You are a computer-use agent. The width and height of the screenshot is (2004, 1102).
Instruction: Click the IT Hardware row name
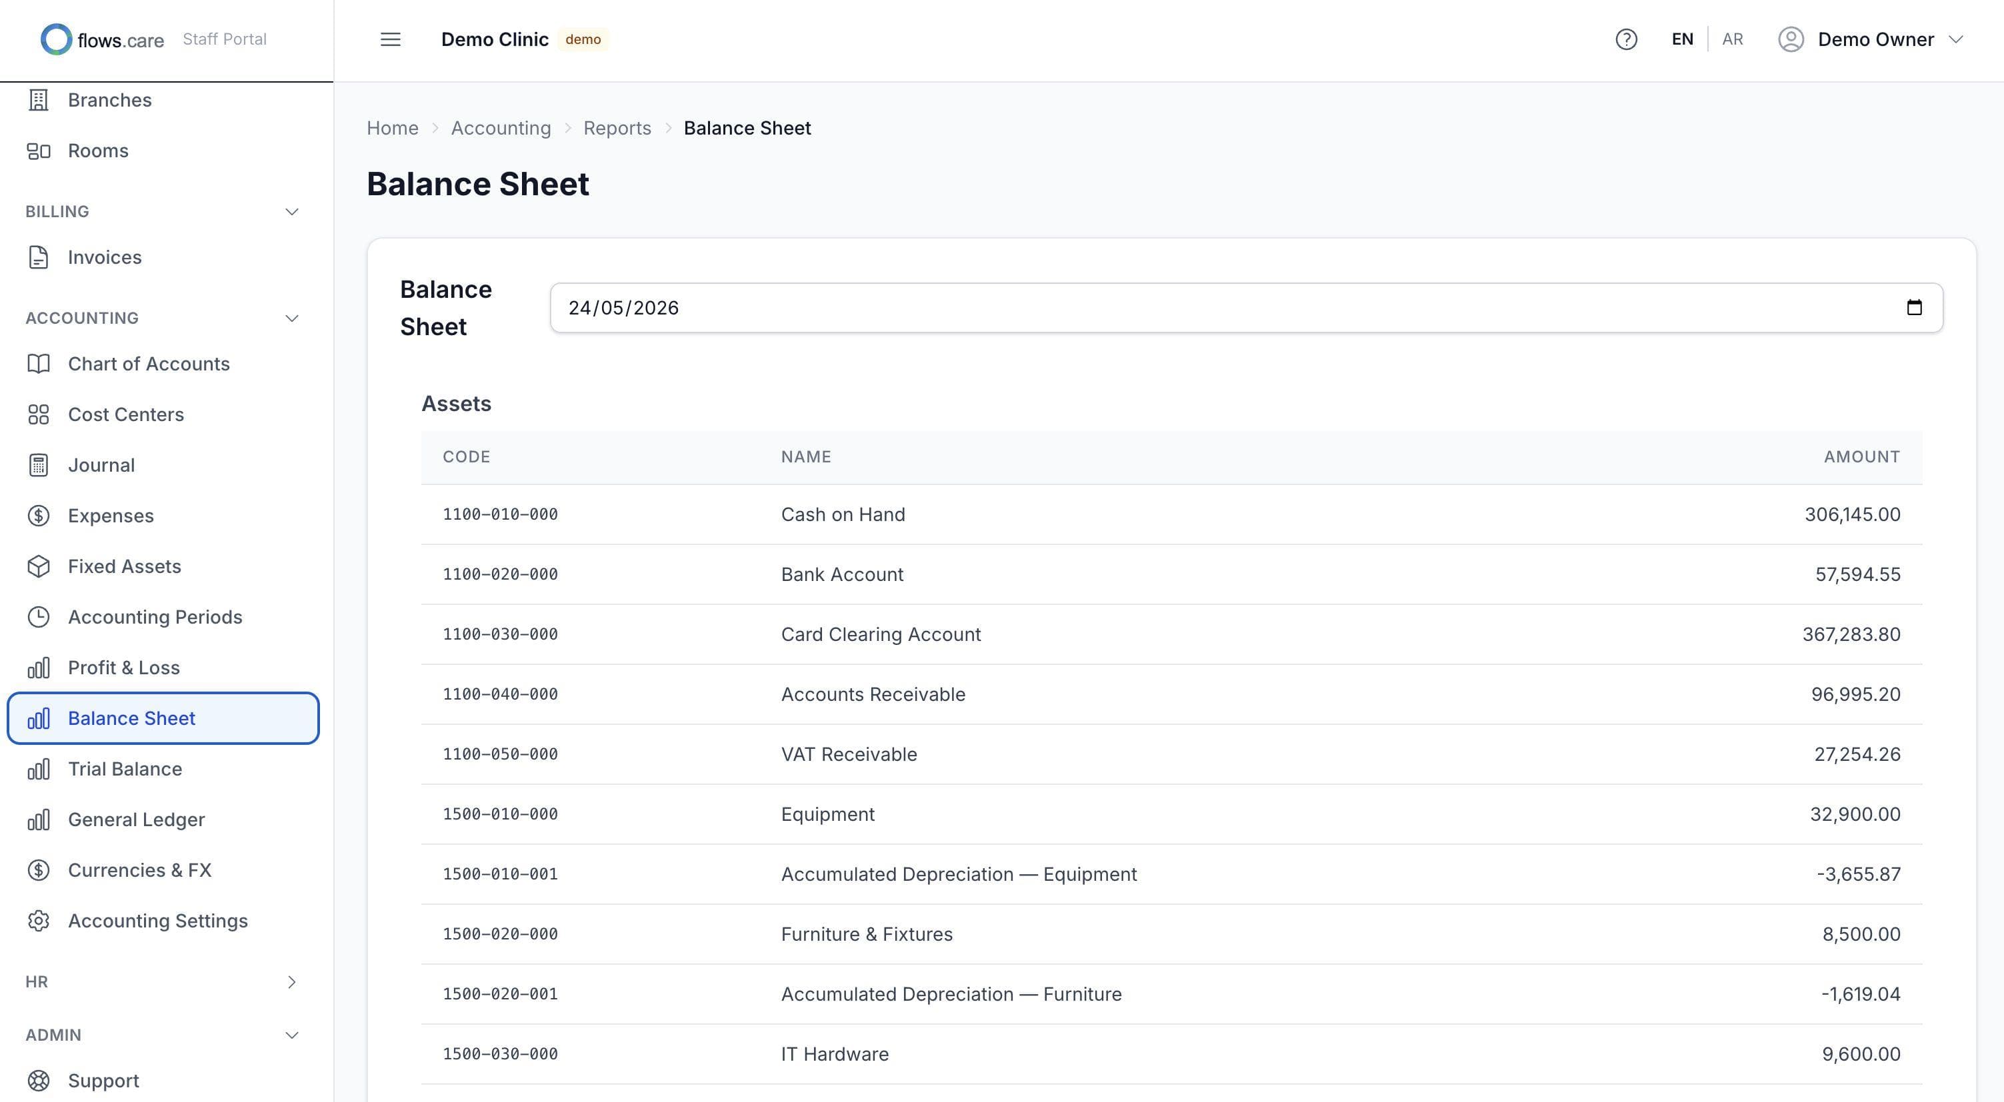(835, 1055)
